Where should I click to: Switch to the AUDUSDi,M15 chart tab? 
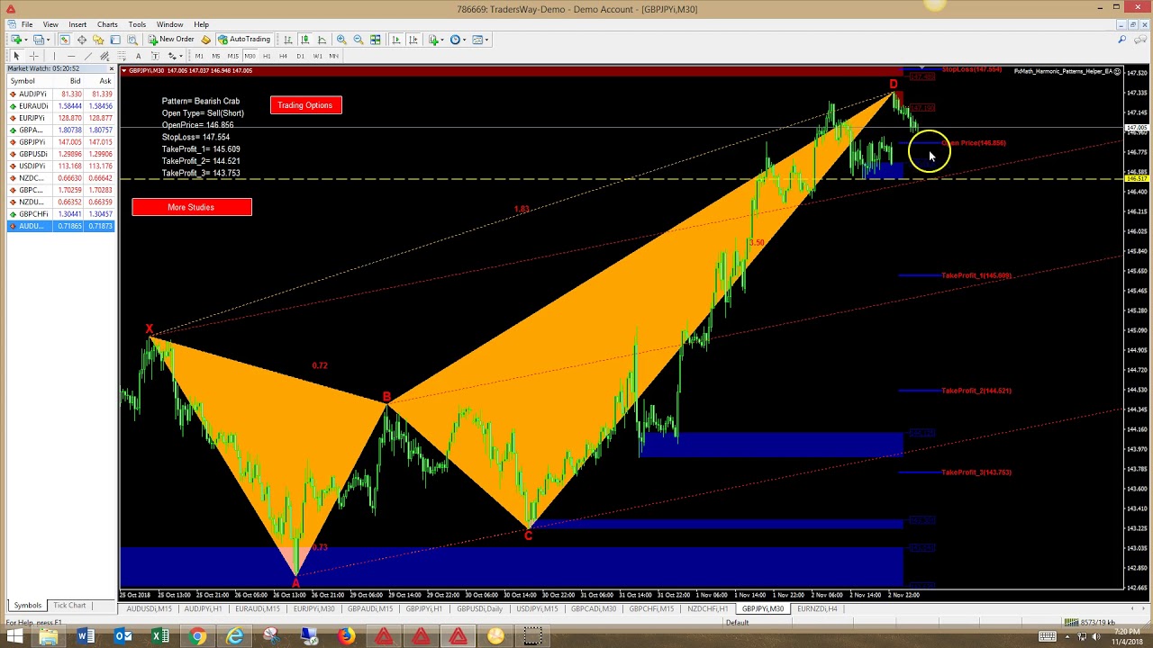149,609
